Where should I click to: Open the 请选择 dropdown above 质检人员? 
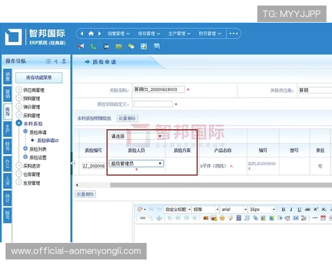pyautogui.click(x=136, y=136)
